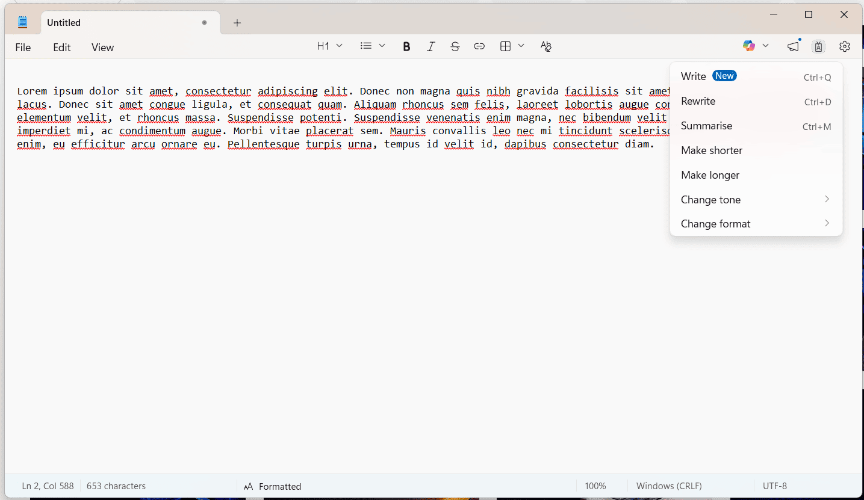Click Make shorter option

click(x=711, y=150)
